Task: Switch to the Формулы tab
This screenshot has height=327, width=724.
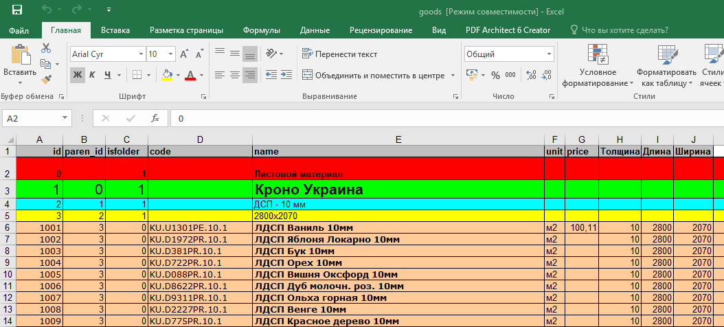Action: pos(262,30)
